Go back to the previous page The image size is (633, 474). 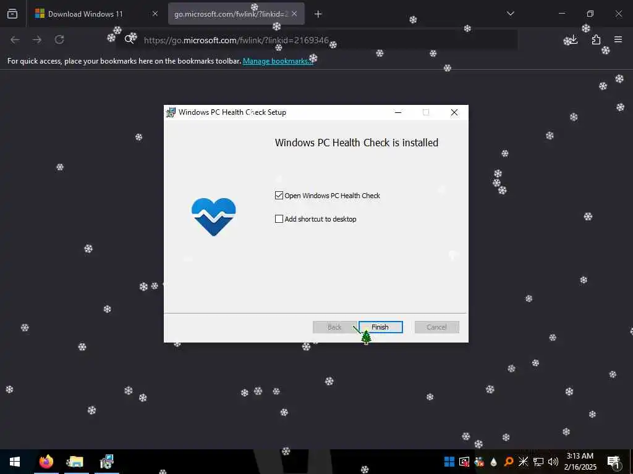point(15,39)
